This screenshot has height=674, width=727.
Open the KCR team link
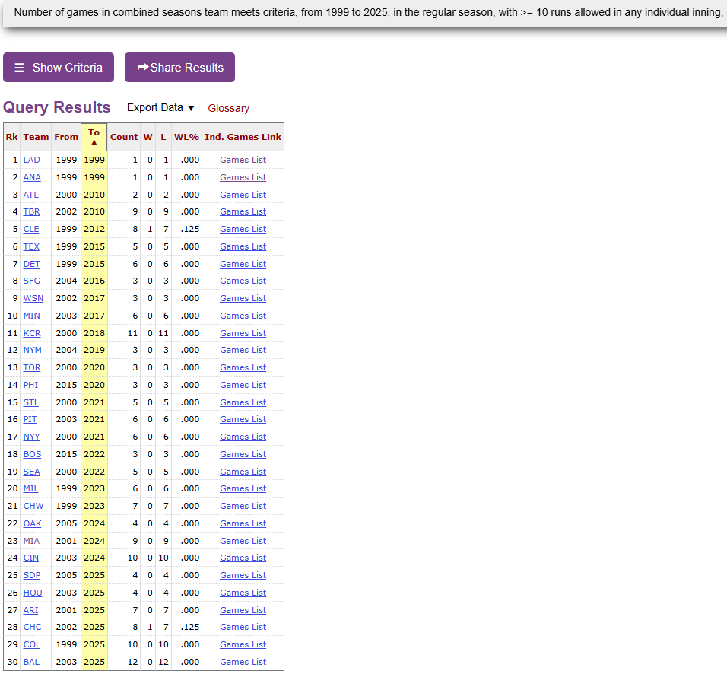point(32,333)
